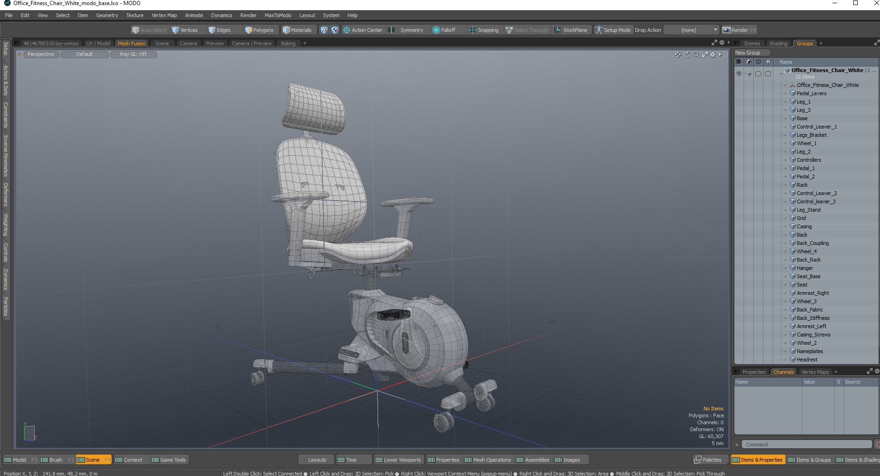The image size is (880, 476).
Task: Open the Drop Action (none) dropdown
Action: click(691, 30)
